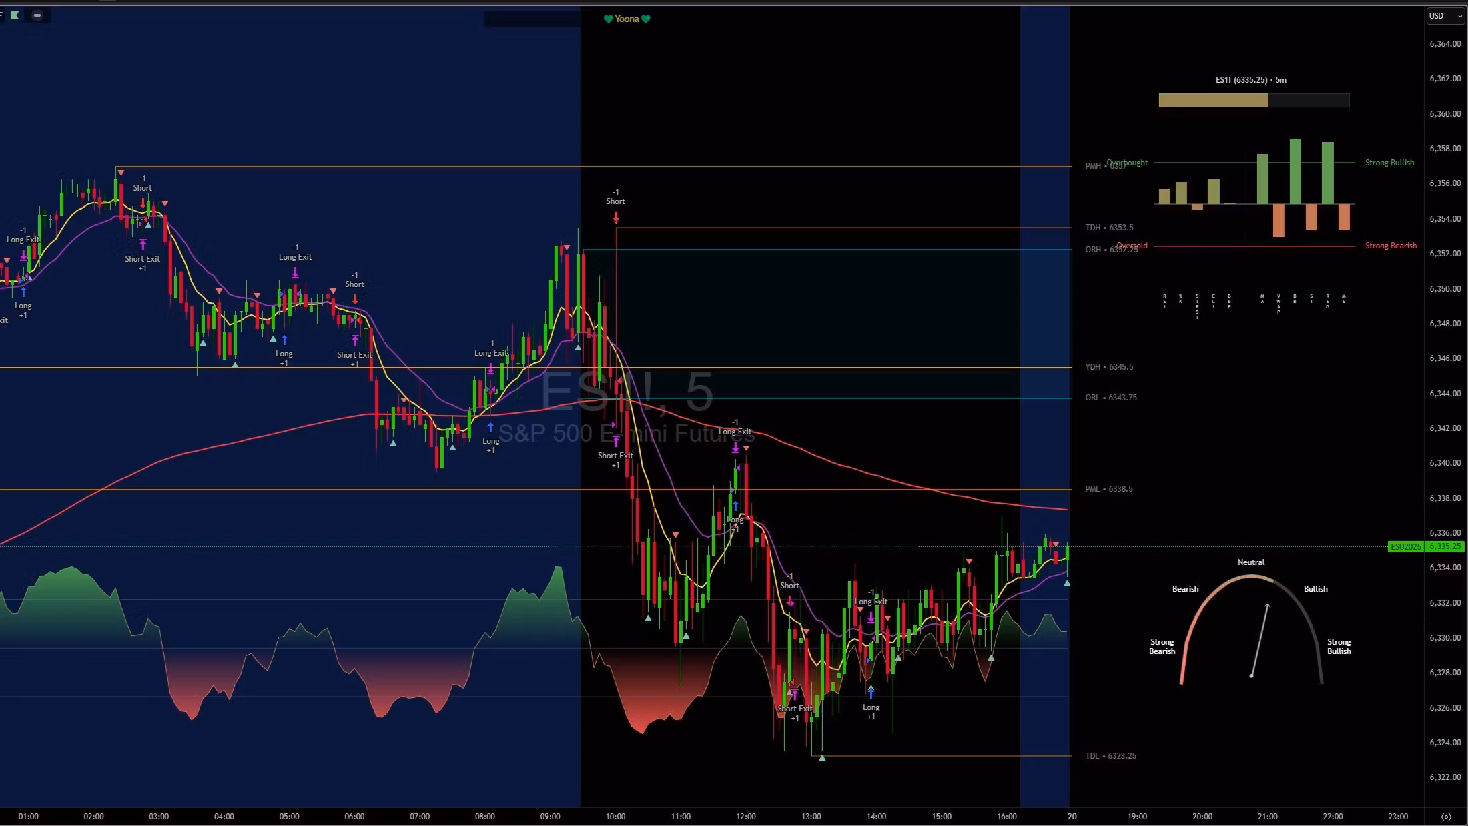Click the YDH 6345.5 level label

[x=1108, y=367]
